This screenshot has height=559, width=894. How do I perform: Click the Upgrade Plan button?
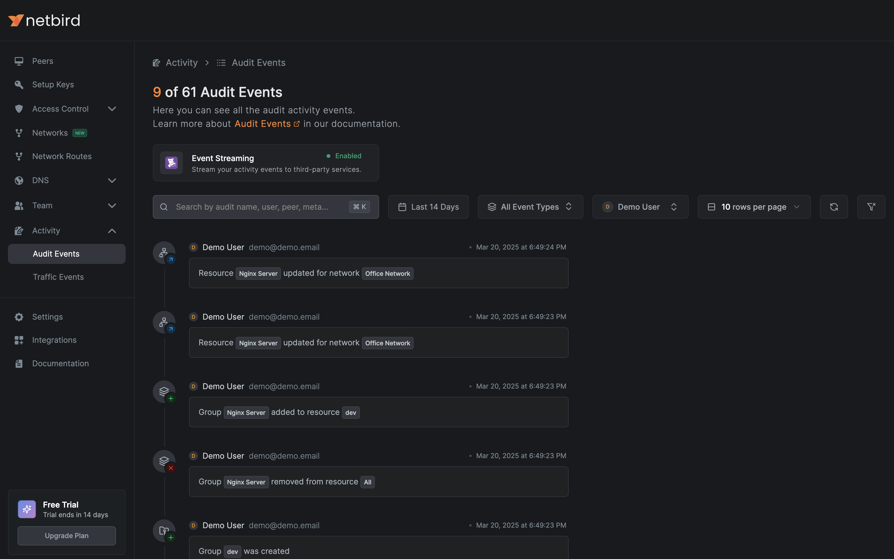coord(66,535)
